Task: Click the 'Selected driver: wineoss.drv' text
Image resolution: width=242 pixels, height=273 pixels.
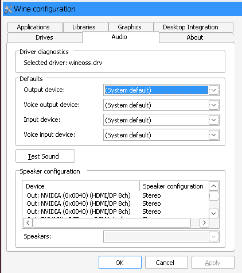Action: click(63, 63)
